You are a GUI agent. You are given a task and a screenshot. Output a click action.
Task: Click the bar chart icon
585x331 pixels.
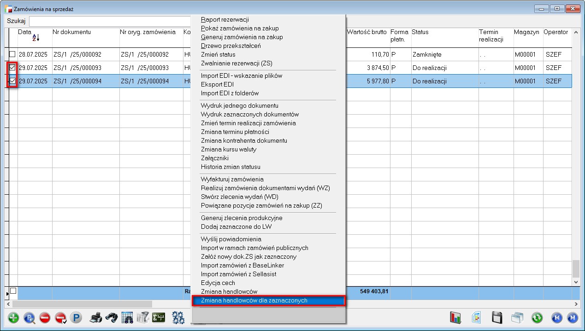(x=455, y=318)
